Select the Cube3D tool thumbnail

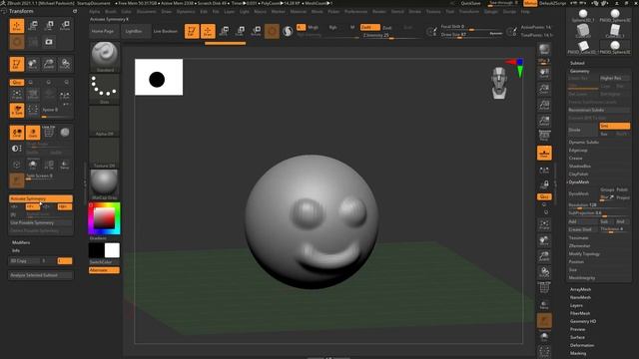pos(583,31)
